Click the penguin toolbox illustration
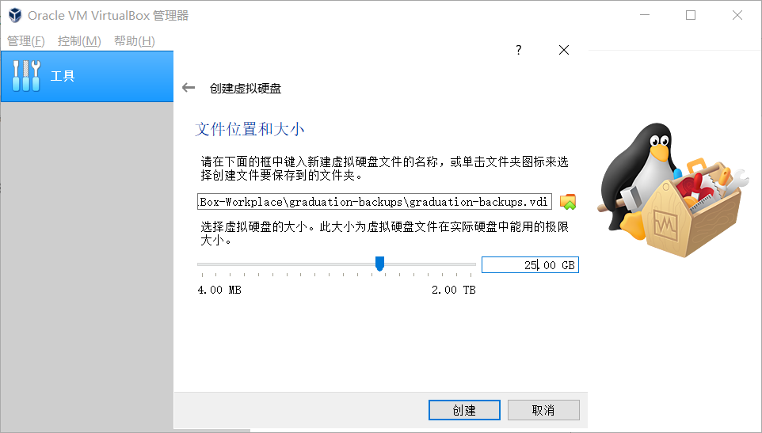 [x=672, y=190]
